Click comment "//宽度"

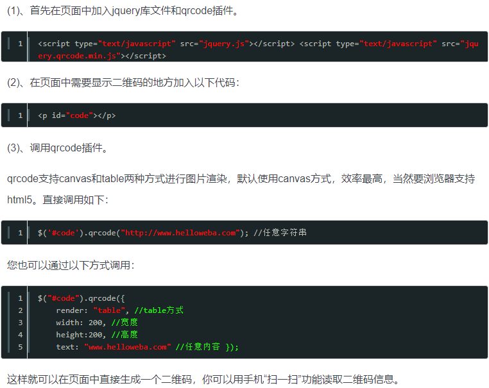coord(124,322)
